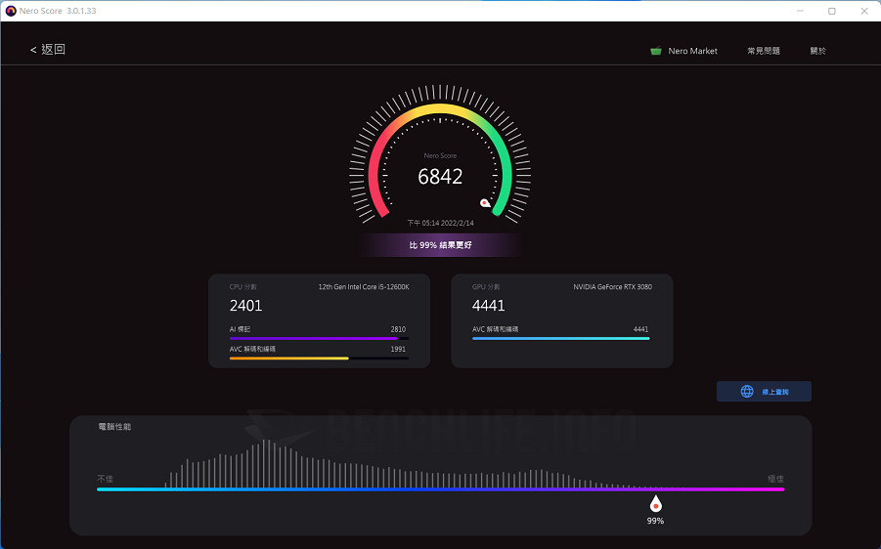Click the globe icon on 線上查詢
Screen dimensions: 881x549
coord(747,392)
